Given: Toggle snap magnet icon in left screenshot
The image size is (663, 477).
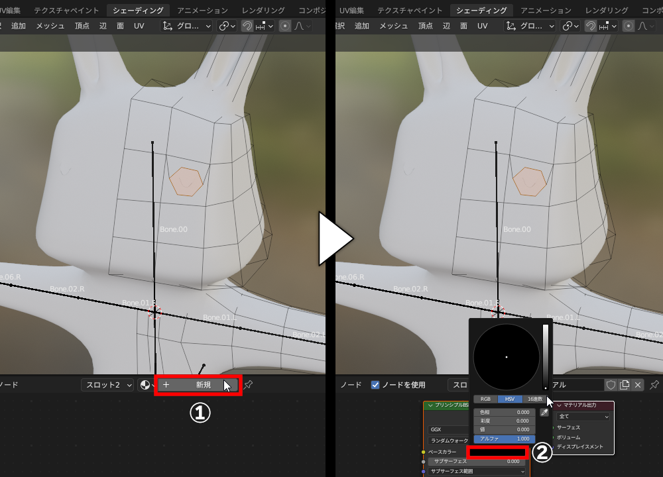Looking at the screenshot, I should pos(247,26).
